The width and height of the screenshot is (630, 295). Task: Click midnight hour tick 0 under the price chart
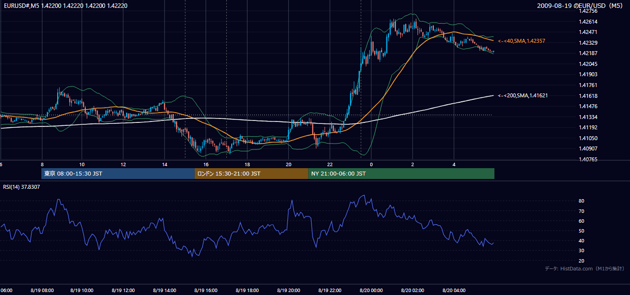371,165
